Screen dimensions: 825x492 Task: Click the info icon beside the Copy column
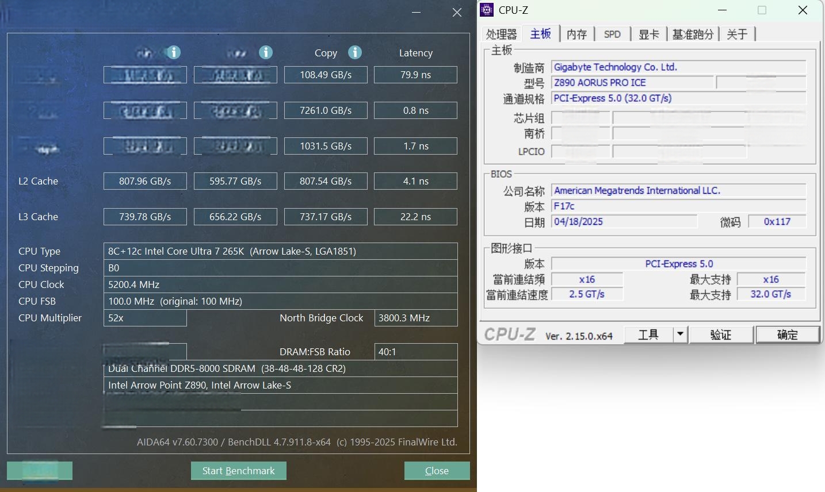point(355,52)
